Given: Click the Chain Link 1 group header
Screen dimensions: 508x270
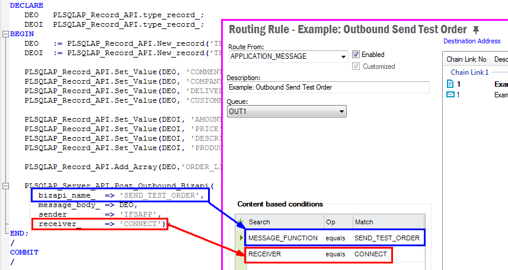Looking at the screenshot, I should [x=469, y=72].
